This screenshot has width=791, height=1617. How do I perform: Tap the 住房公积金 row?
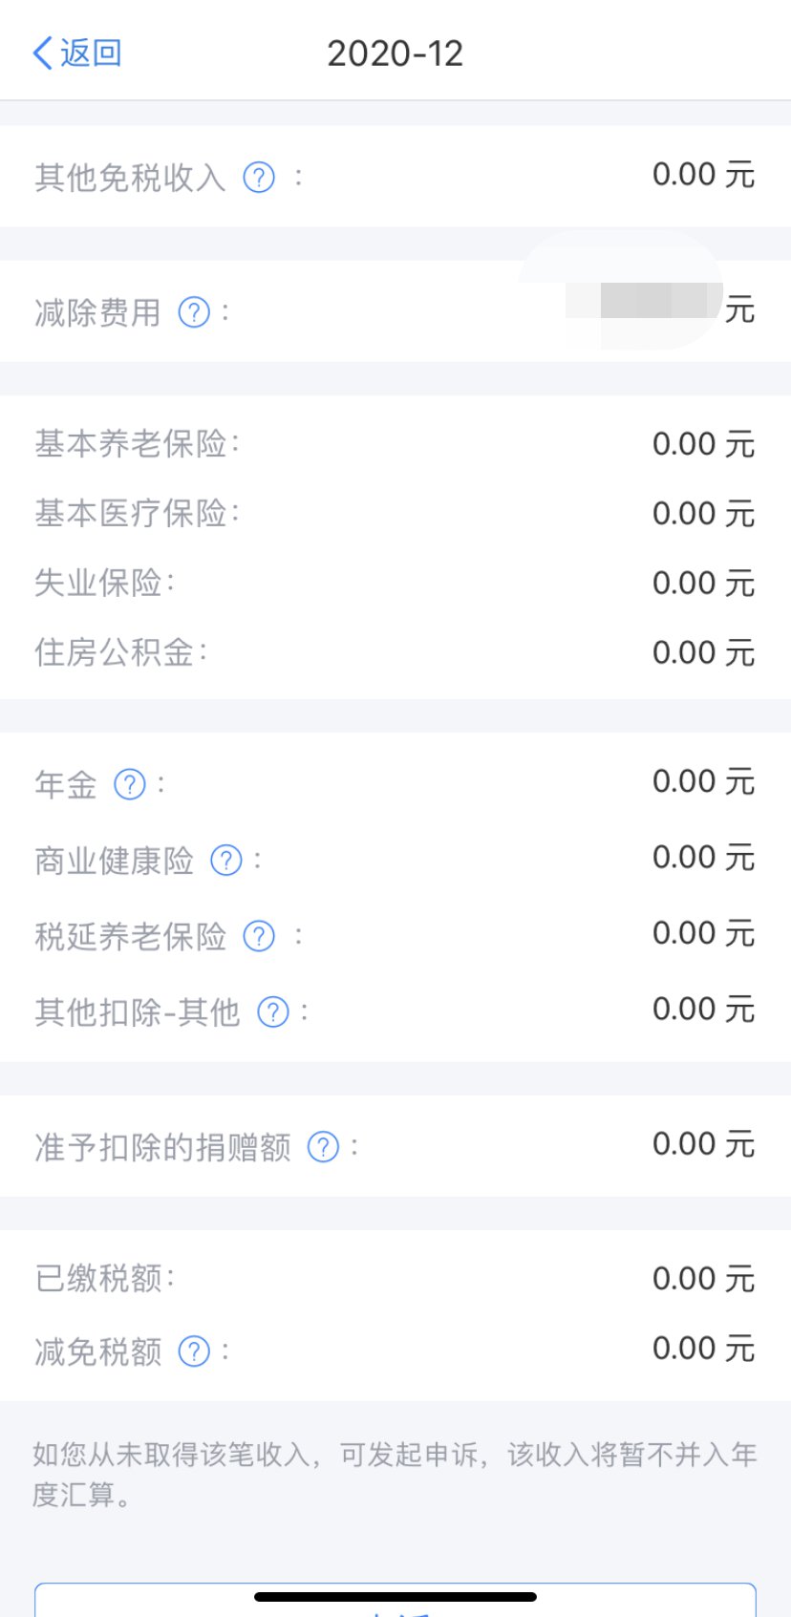click(x=395, y=653)
